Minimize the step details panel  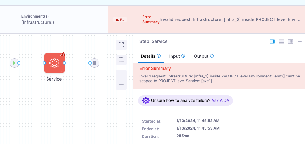pyautogui.click(x=299, y=41)
